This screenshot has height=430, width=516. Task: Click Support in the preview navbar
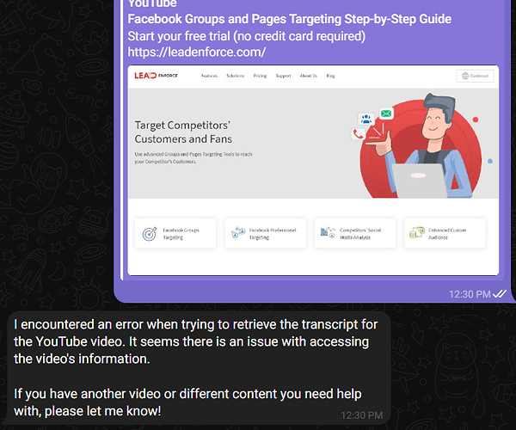coord(283,76)
